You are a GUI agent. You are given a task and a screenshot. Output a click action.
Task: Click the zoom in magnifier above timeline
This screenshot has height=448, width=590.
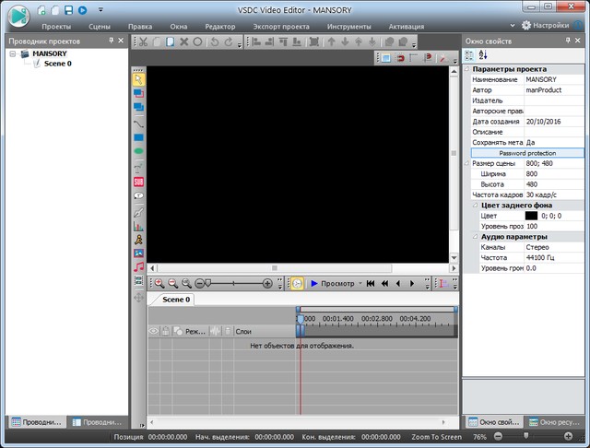pos(159,284)
